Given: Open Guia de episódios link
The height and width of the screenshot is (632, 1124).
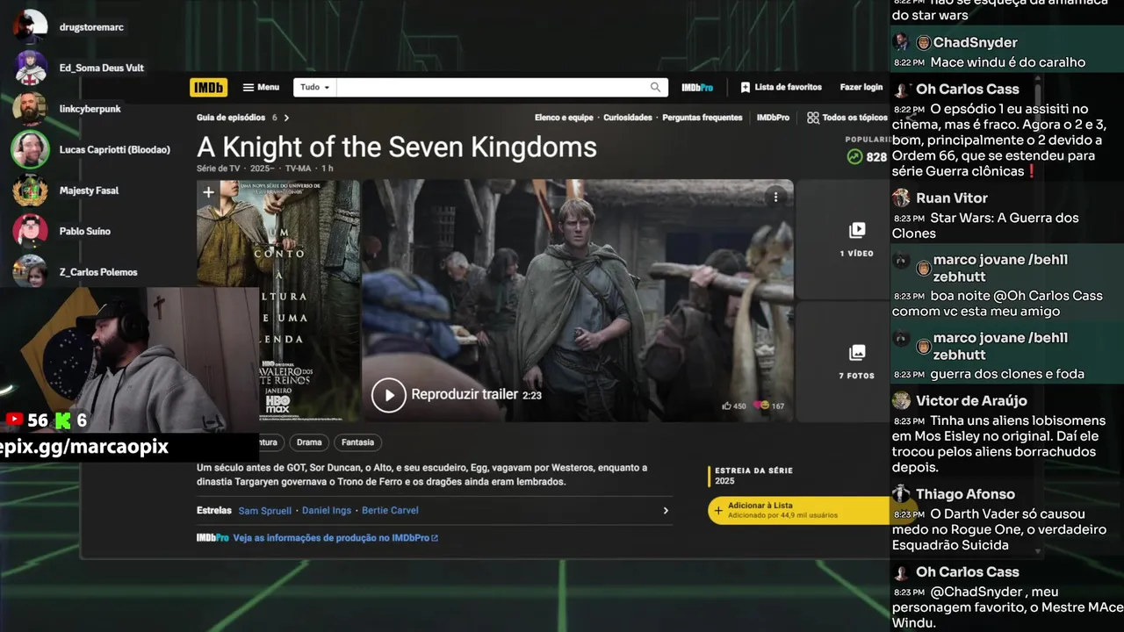Looking at the screenshot, I should click(231, 118).
